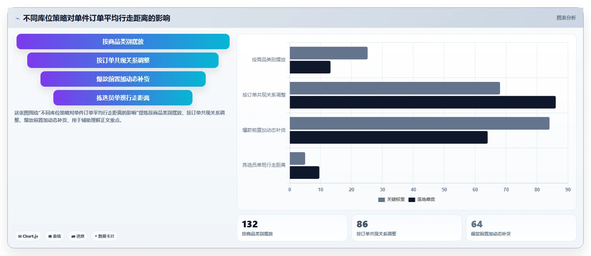Image resolution: width=591 pixels, height=256 pixels.
Task: Click 落地难度 bar for 爆款前置加动态补货
Action: [389, 137]
